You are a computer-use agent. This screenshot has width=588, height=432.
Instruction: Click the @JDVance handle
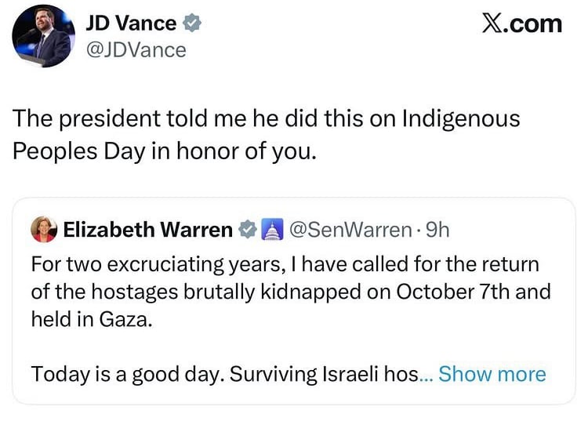pyautogui.click(x=136, y=50)
